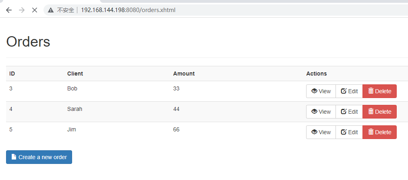View Sarah's order details
This screenshot has width=408, height=180.
click(321, 112)
